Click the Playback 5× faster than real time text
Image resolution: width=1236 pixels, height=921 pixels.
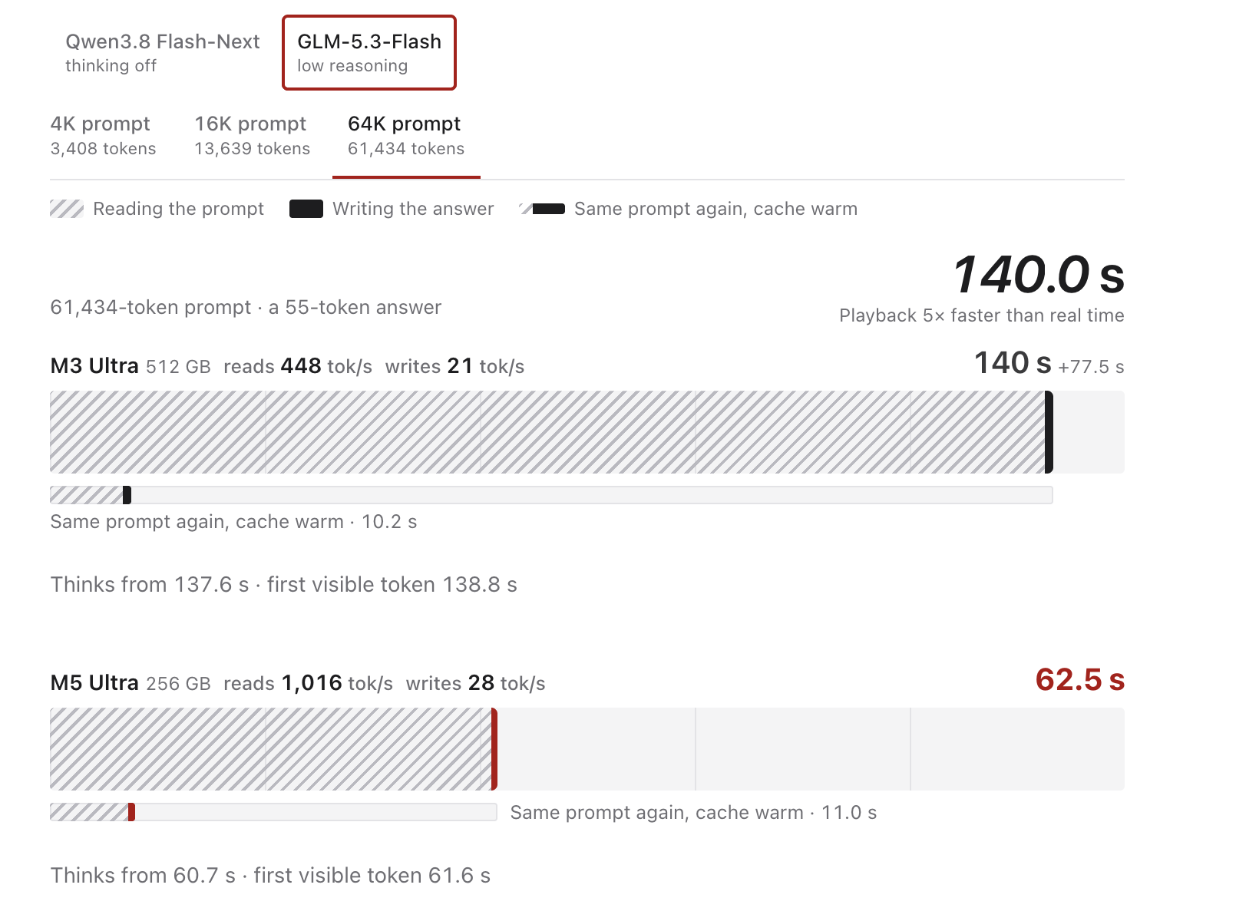pyautogui.click(x=982, y=315)
